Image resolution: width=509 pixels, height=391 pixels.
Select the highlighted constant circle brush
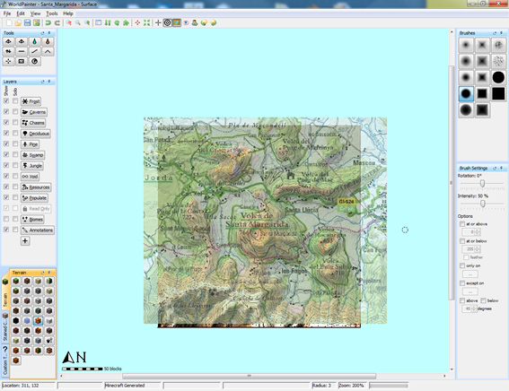[x=466, y=93]
